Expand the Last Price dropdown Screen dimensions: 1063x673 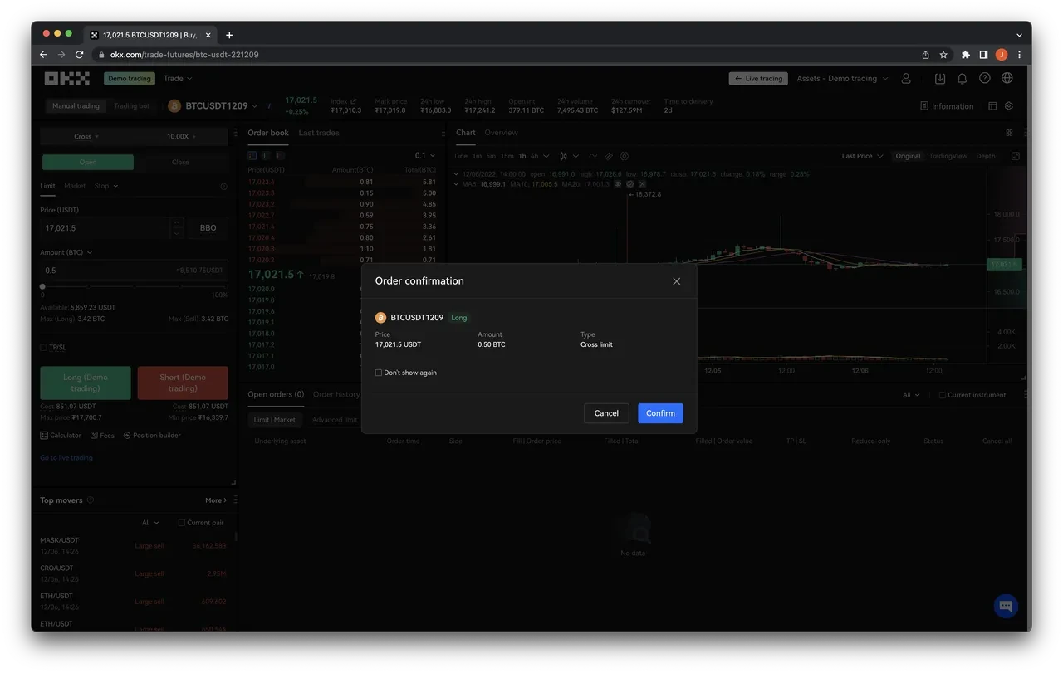click(862, 156)
